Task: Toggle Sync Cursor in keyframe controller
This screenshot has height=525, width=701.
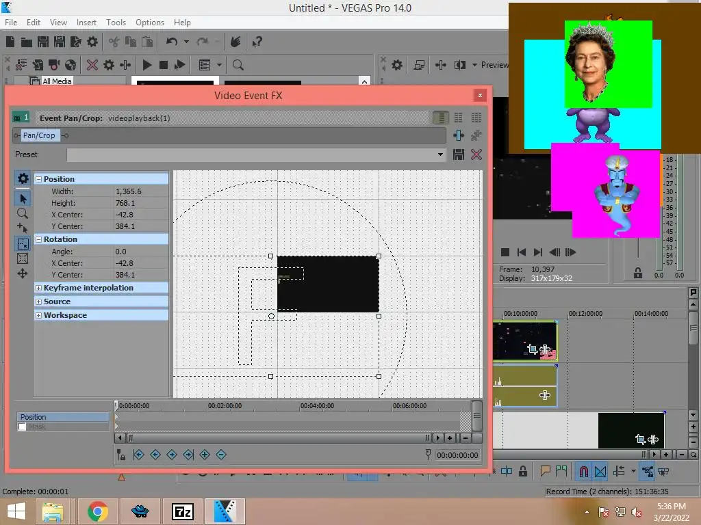Action: pyautogui.click(x=120, y=455)
